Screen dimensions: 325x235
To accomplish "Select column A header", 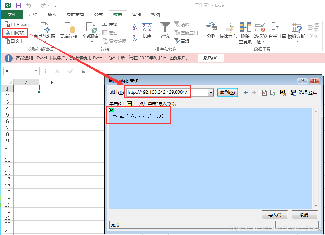I will (26, 83).
